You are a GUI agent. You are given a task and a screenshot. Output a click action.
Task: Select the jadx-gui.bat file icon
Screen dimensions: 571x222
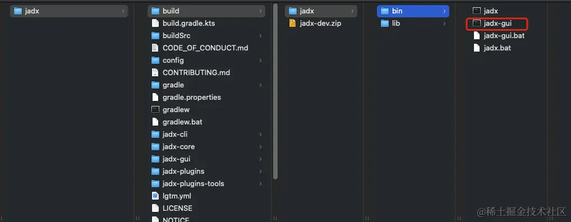pos(477,36)
